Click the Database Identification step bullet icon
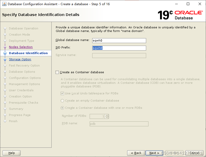This screenshot has height=157, width=206. [x=5, y=53]
